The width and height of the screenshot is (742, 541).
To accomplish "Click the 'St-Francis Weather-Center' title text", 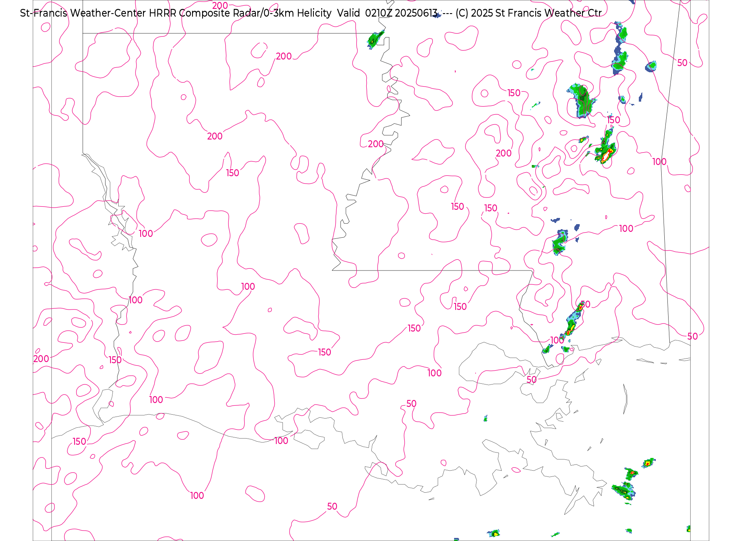I will tap(83, 13).
